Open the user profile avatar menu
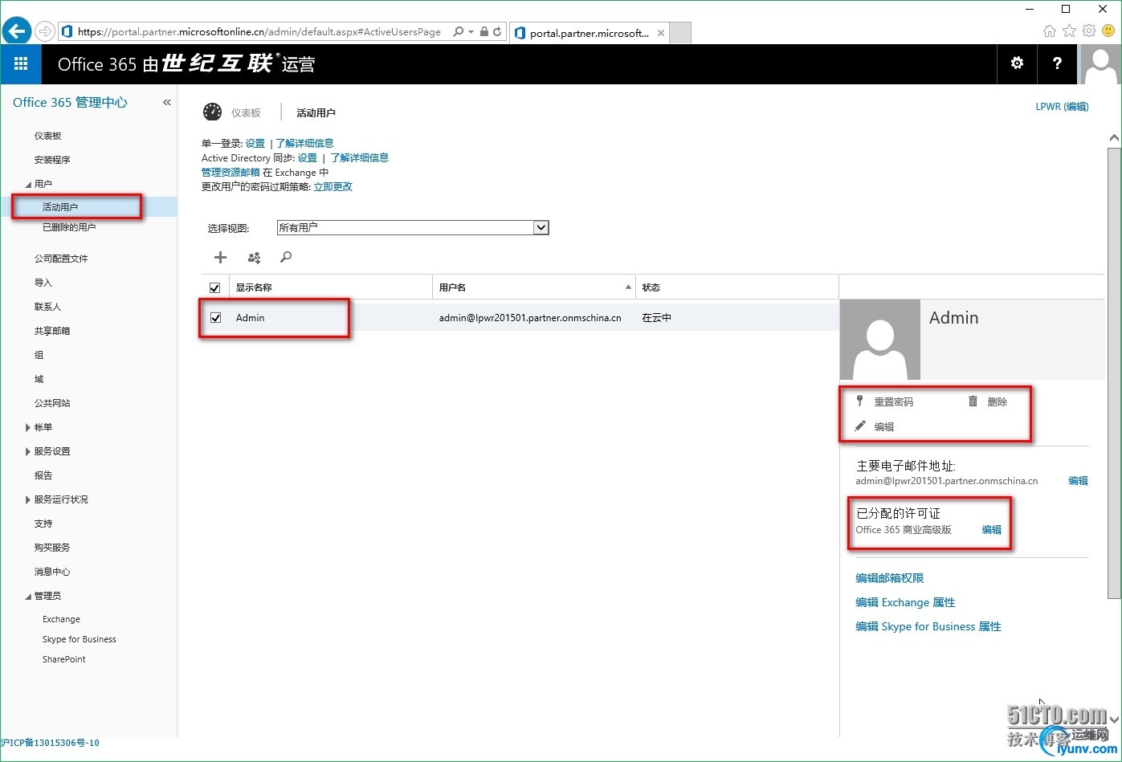This screenshot has width=1122, height=762. click(1100, 64)
